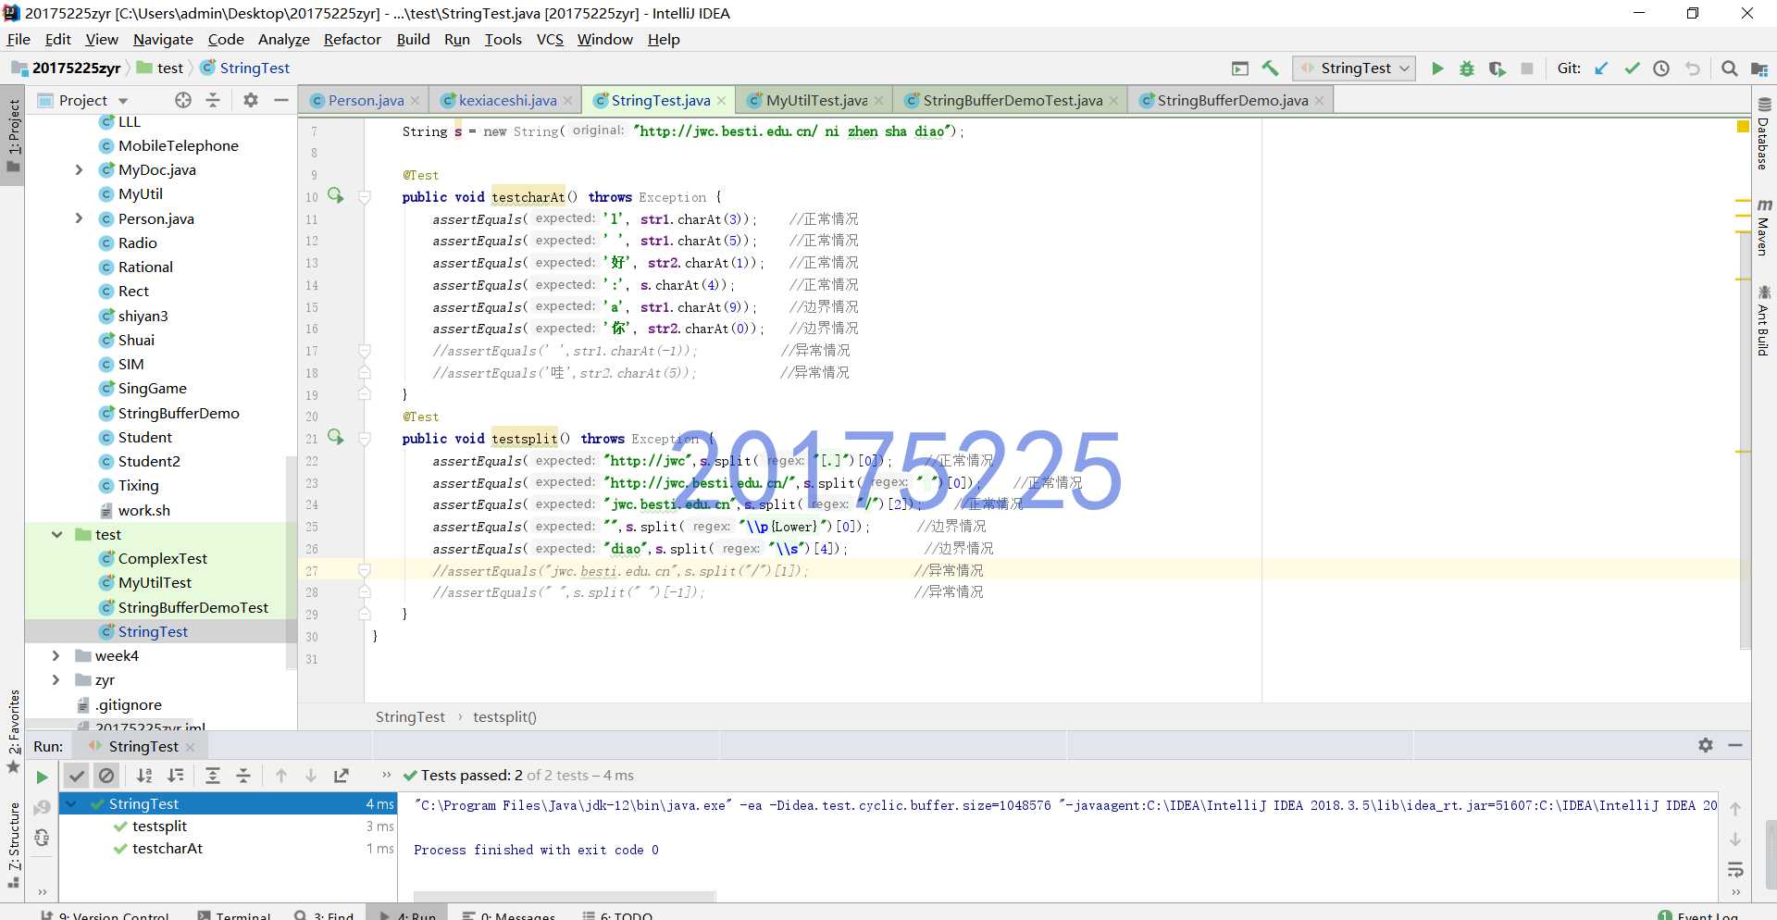Screen dimensions: 1777x920
Task: Click run gutter icon beside testcharAt
Action: (x=335, y=196)
